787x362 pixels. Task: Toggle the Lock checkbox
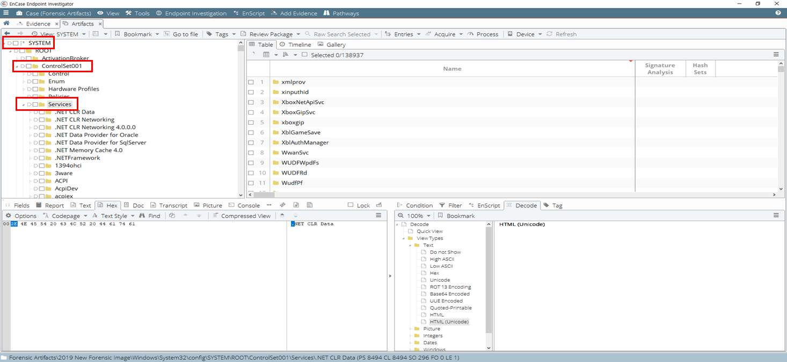click(351, 205)
